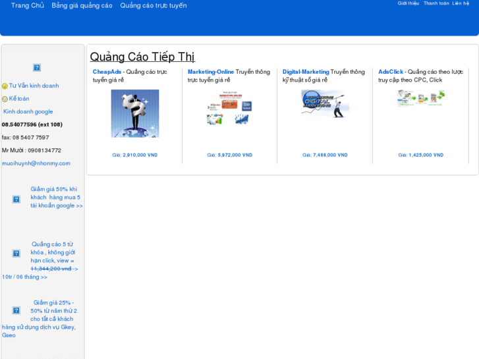Open the Giới thiệu link

(x=408, y=3)
